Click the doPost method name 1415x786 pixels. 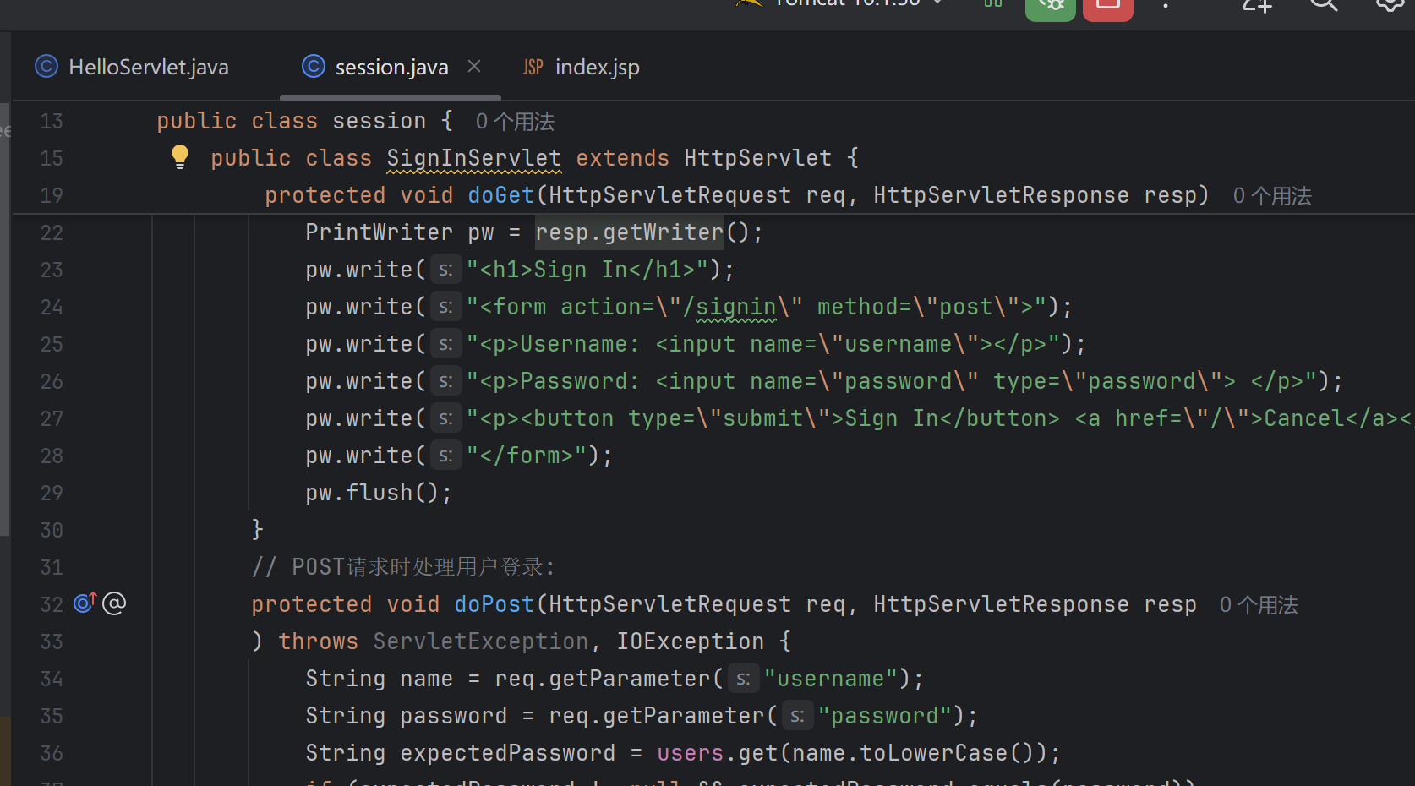(494, 604)
